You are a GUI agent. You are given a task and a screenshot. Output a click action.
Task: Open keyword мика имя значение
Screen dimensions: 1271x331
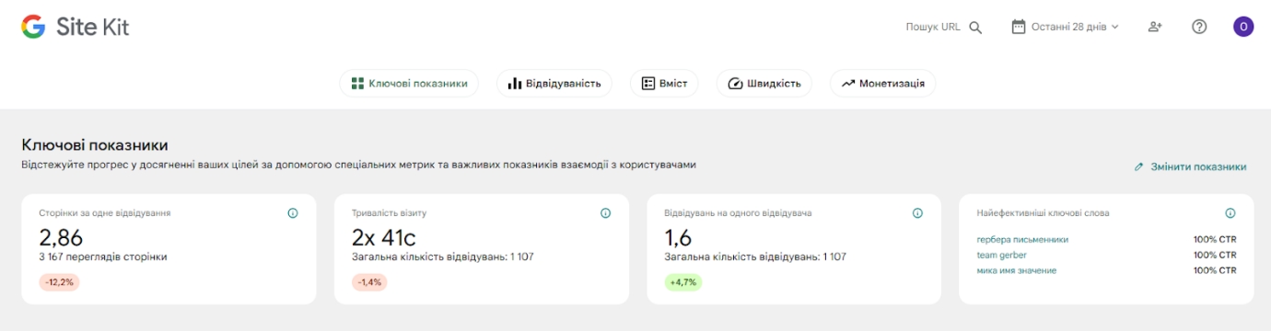[1016, 270]
